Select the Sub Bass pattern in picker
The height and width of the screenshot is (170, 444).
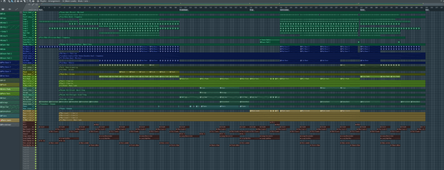[10, 76]
